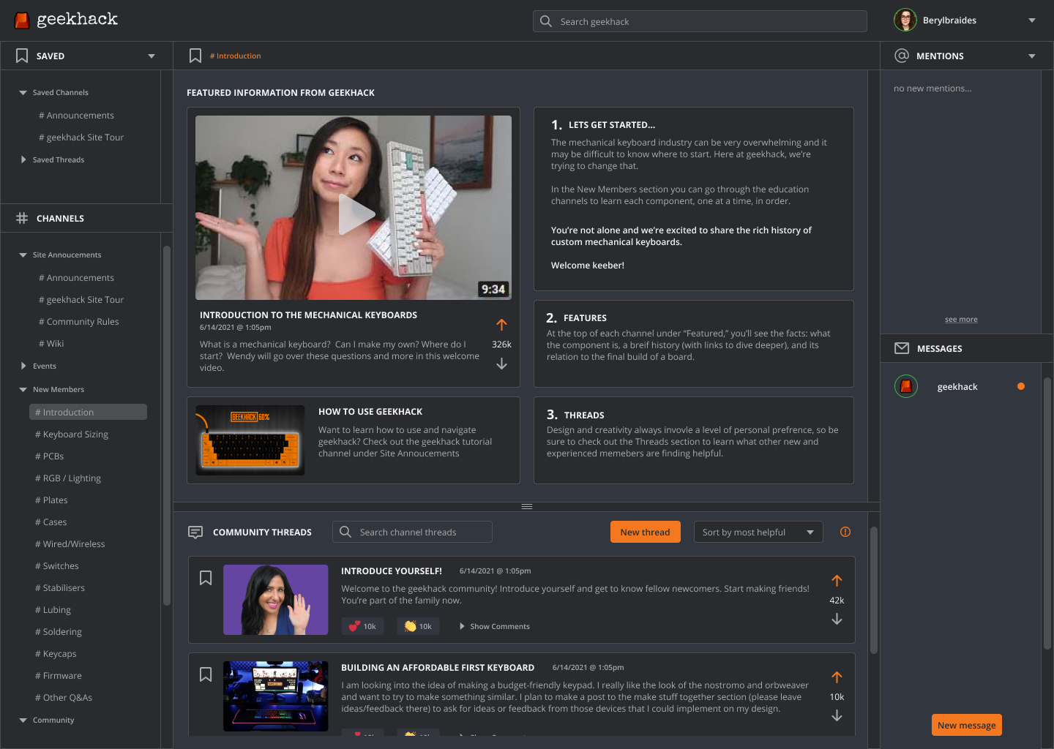The image size is (1054, 749).
Task: Open the # PCBs channel
Action: [x=50, y=456]
